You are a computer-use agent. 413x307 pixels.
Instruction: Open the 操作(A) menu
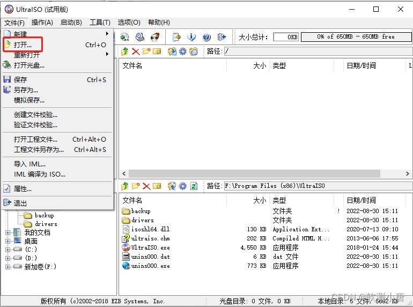(42, 23)
